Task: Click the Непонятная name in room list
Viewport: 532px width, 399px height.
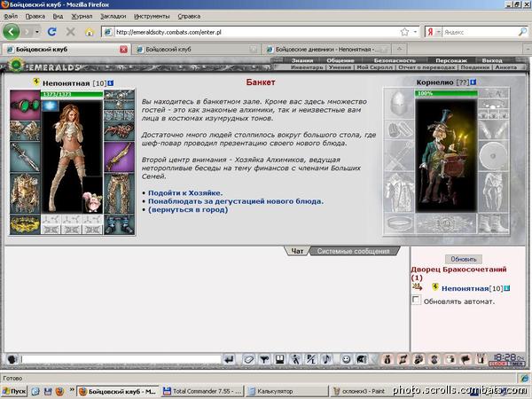Action: 465,288
